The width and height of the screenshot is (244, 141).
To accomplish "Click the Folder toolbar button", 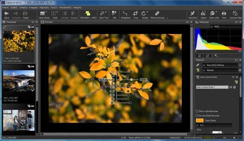I will 26,14.
